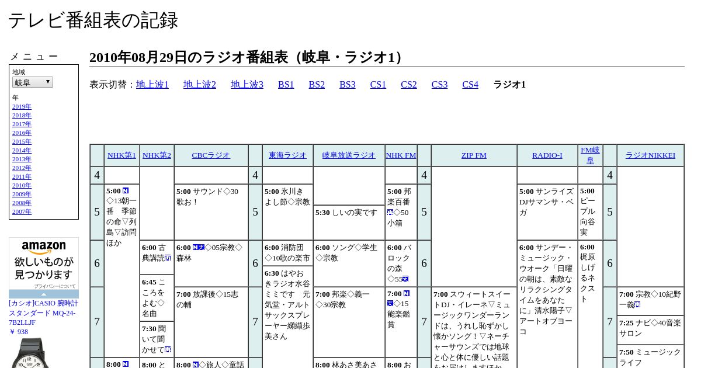This screenshot has width=701, height=368.
Task: Switch to CS4 listing
Action: 470,85
